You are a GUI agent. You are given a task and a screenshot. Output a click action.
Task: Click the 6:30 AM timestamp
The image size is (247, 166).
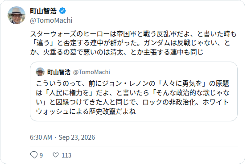pos(41,137)
